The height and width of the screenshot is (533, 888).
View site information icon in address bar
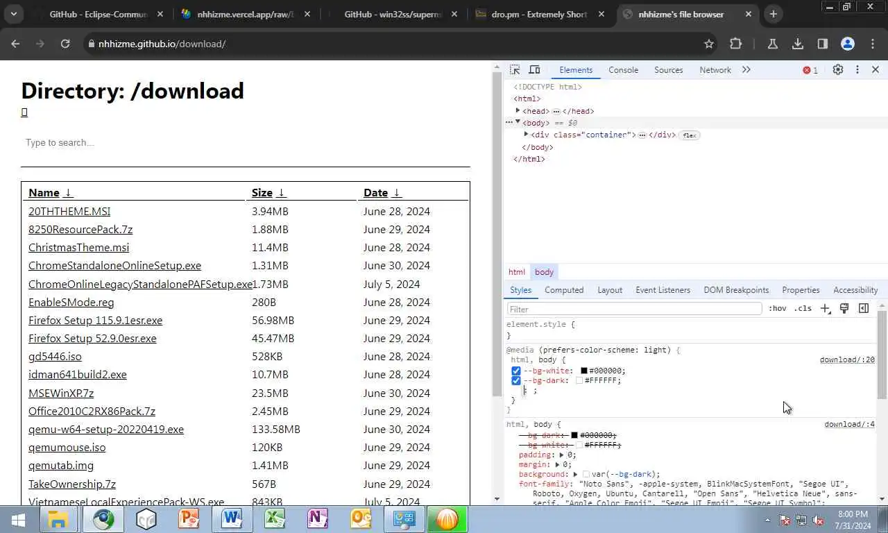(91, 44)
